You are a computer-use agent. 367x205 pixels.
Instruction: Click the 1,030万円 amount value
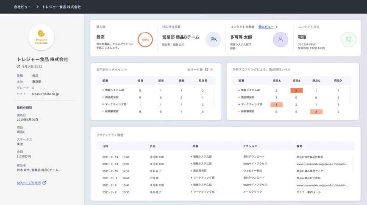click(24, 156)
